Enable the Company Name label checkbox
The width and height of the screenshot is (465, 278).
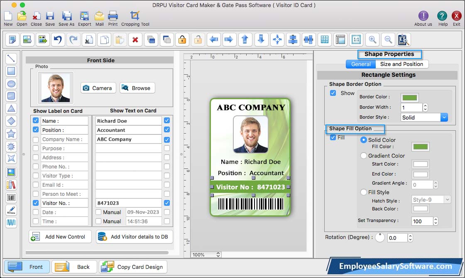point(36,139)
